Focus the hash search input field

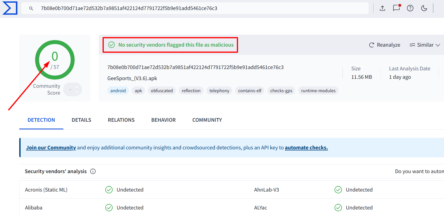click(x=195, y=8)
